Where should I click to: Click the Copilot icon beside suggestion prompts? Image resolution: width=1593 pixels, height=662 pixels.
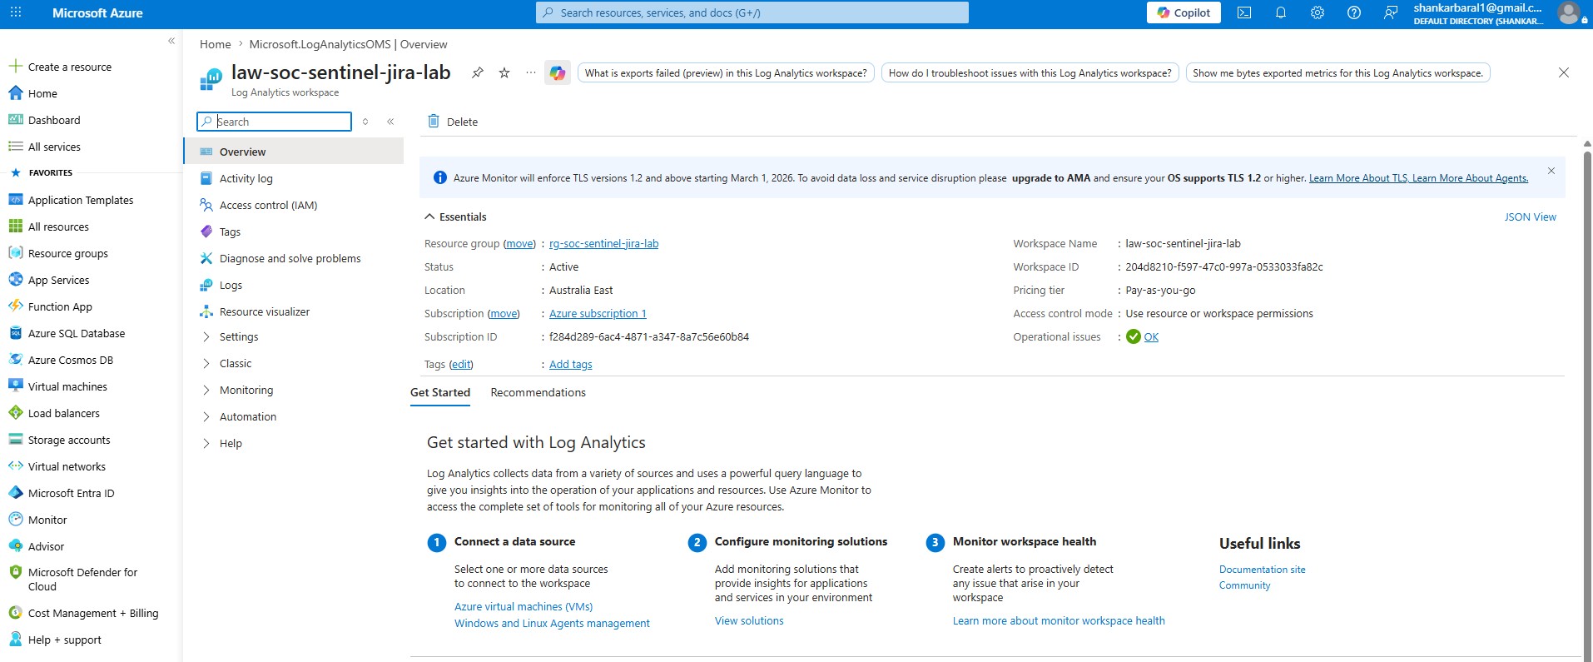click(x=557, y=72)
